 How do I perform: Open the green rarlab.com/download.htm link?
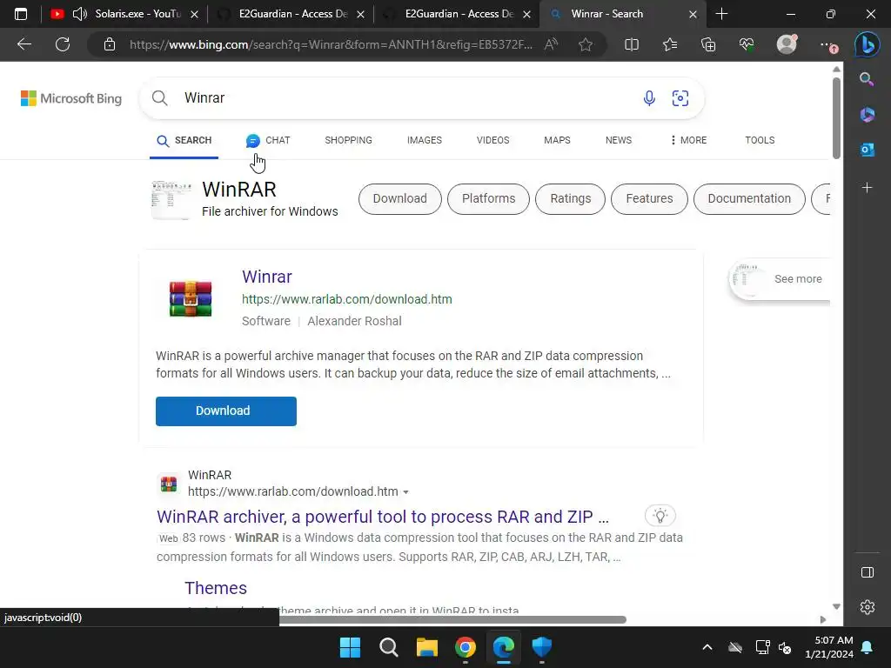pyautogui.click(x=347, y=299)
